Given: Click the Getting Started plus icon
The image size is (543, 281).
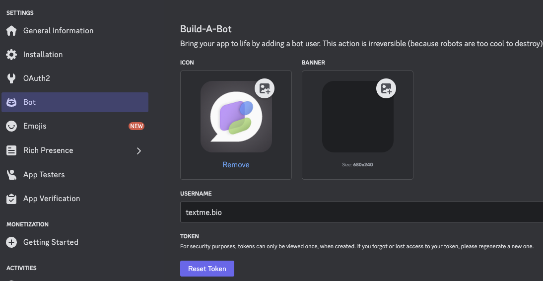Looking at the screenshot, I should pos(11,242).
